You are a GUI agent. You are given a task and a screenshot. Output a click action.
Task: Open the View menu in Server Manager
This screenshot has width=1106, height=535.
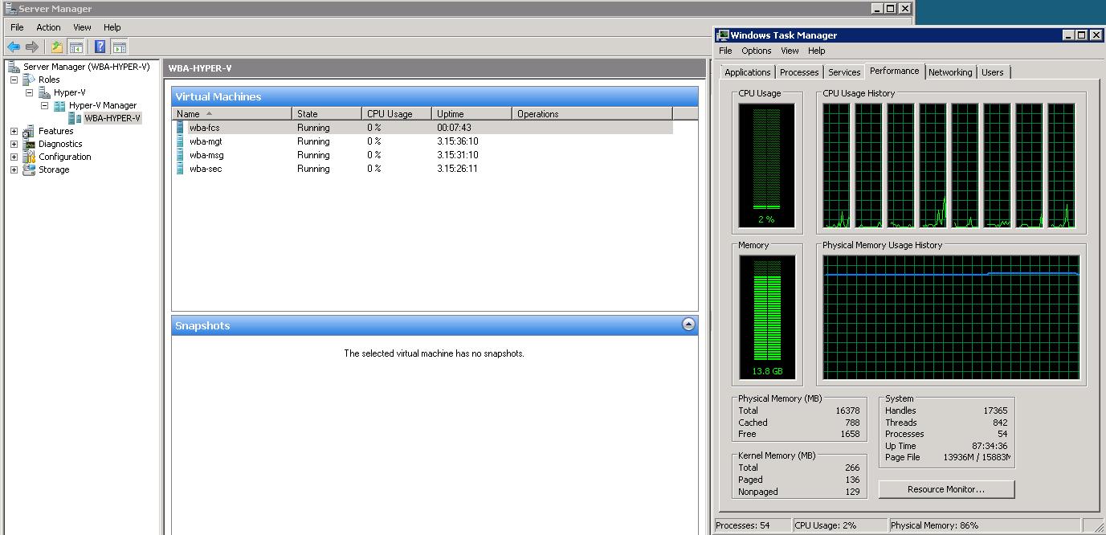(x=82, y=27)
